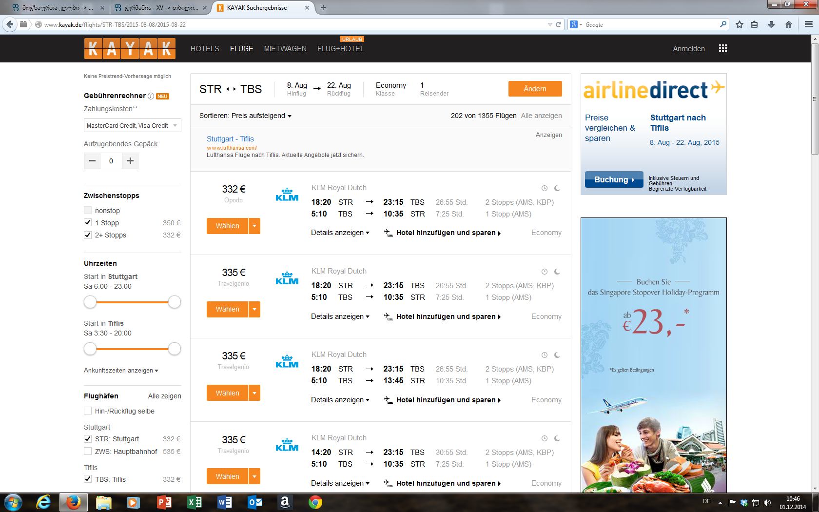
Task: Click the Buchung button in airlinedirect ad
Action: coord(614,179)
